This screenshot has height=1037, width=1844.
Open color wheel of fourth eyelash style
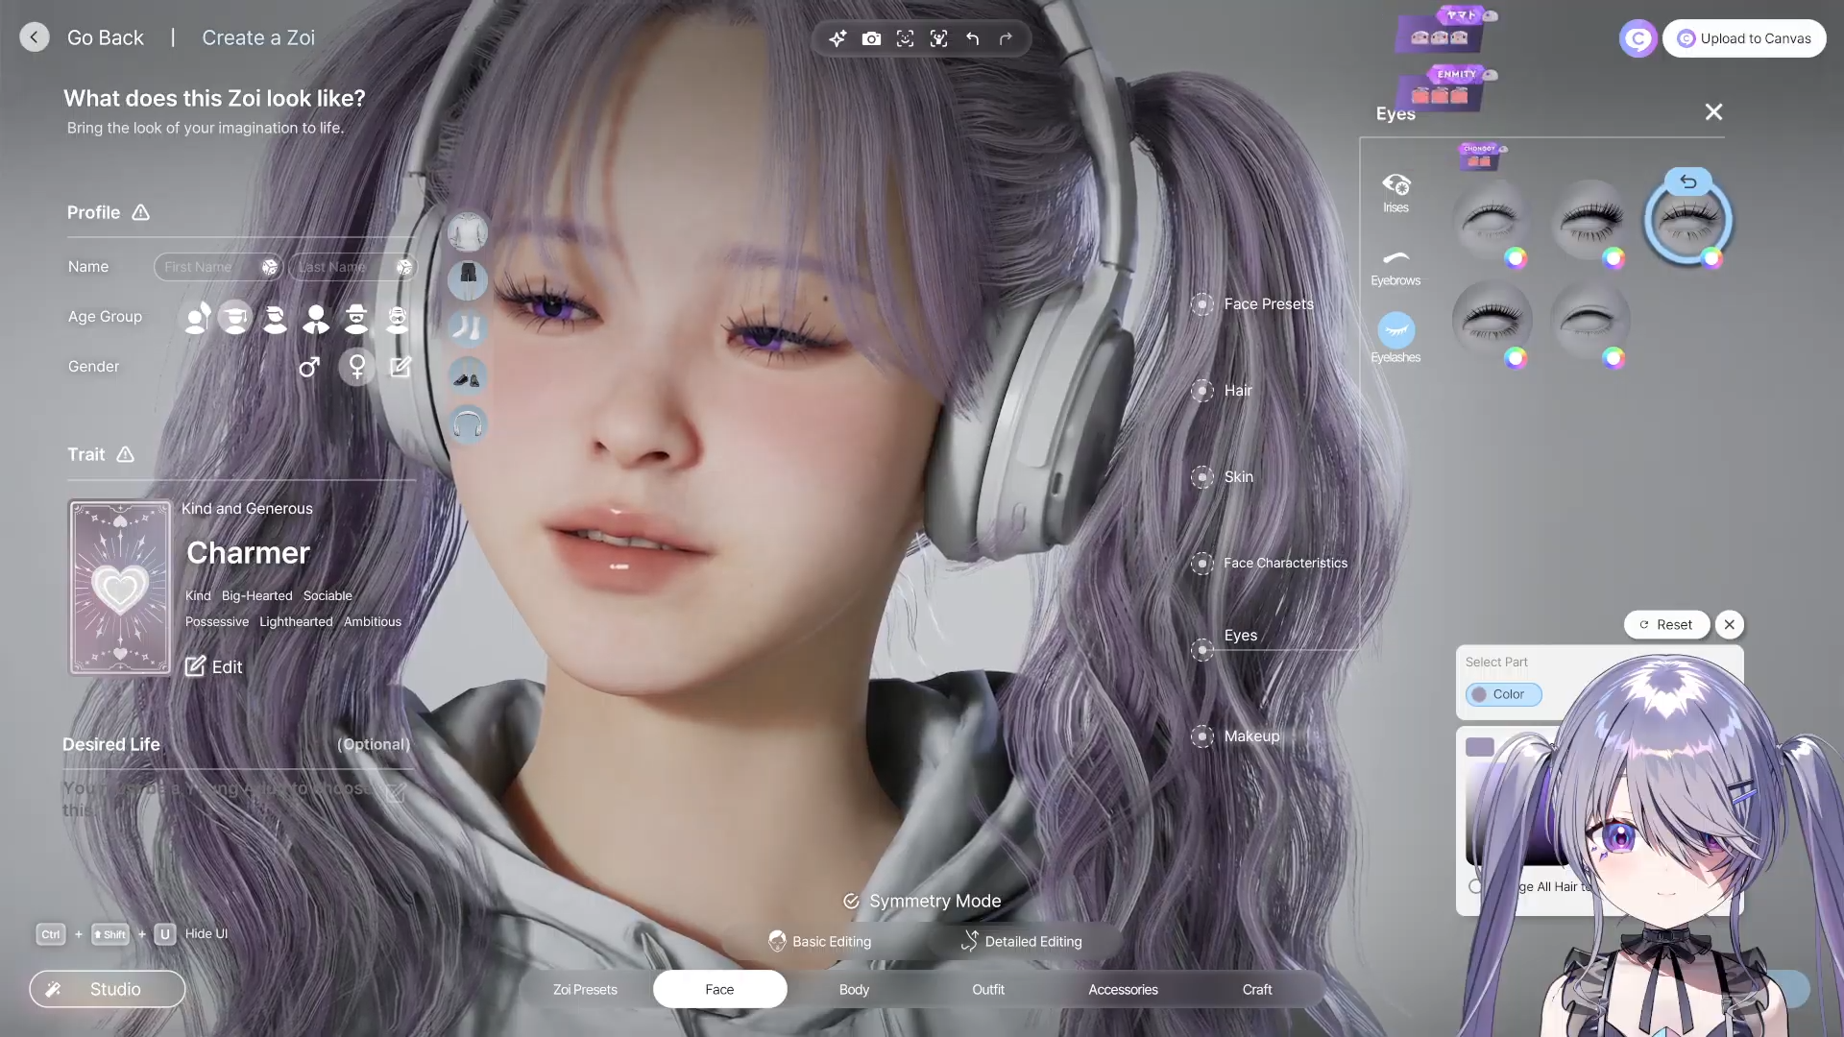[x=1516, y=358]
